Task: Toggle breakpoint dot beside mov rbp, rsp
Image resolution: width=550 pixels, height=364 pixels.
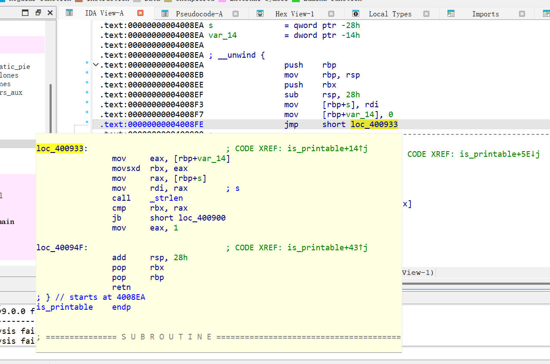Action: click(x=87, y=72)
